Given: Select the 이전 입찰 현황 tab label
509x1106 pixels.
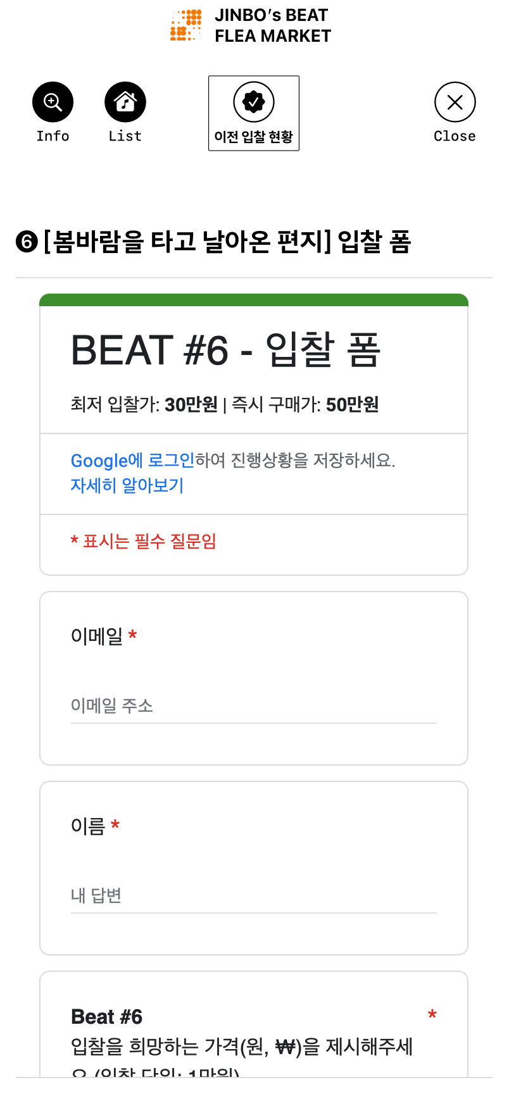Looking at the screenshot, I should 254,137.
